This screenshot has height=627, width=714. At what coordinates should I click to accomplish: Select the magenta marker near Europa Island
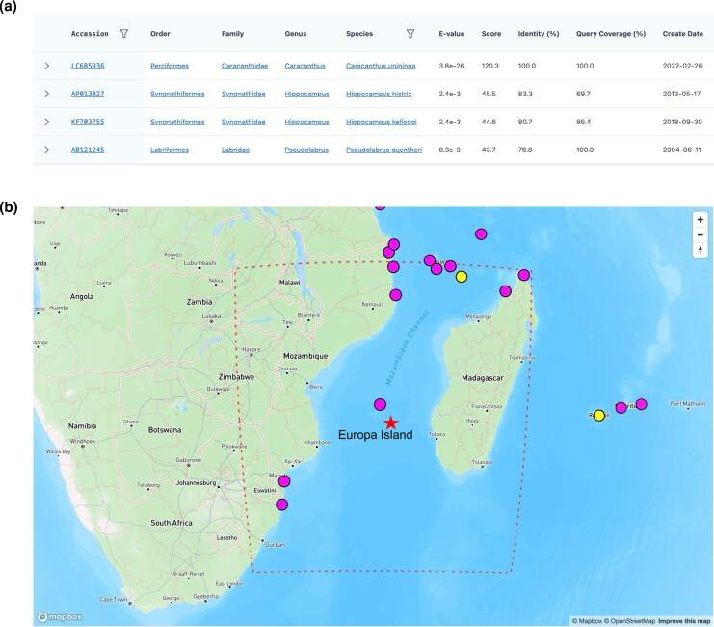pyautogui.click(x=380, y=404)
